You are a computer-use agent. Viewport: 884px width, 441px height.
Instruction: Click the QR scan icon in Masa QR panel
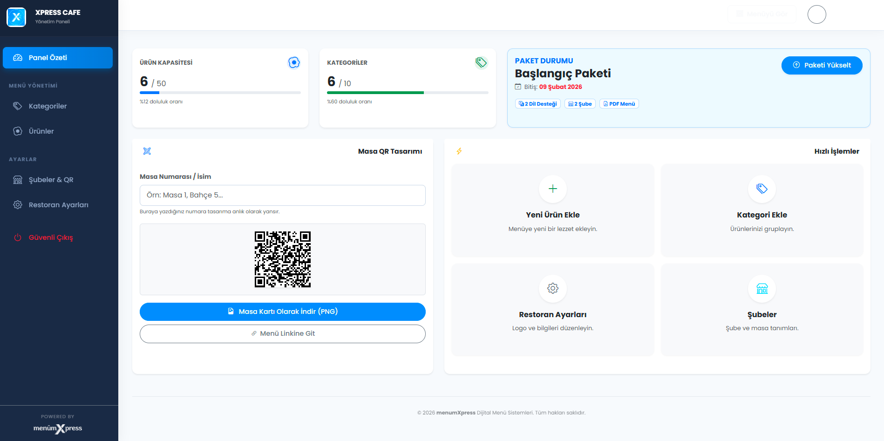[147, 151]
